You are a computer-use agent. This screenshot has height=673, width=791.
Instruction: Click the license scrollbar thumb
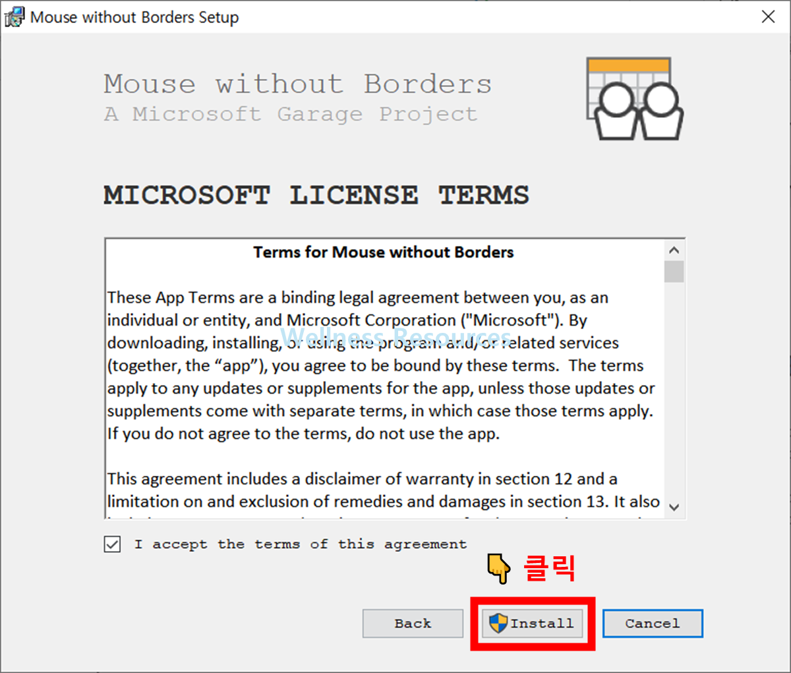674,272
